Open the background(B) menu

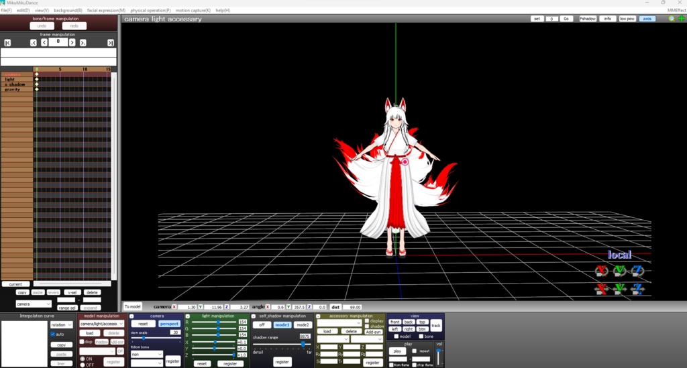68,10
